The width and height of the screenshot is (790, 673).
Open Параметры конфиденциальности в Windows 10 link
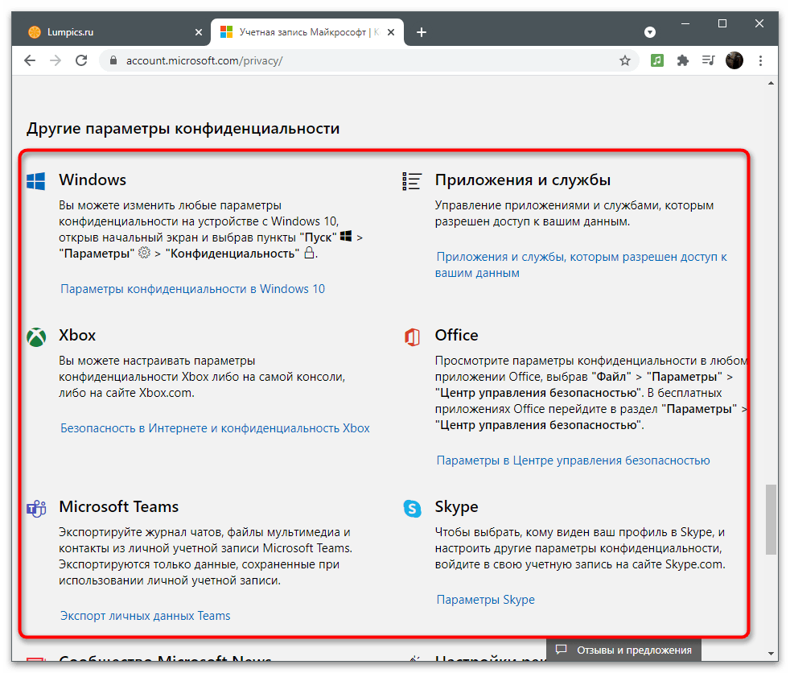click(x=192, y=289)
